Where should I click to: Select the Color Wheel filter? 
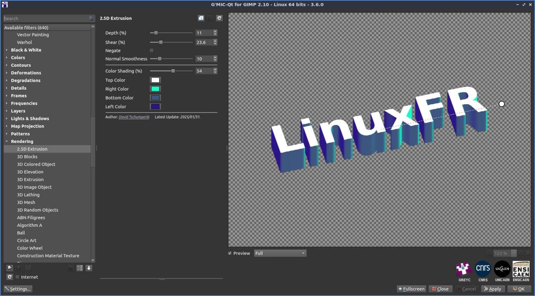[x=30, y=248]
